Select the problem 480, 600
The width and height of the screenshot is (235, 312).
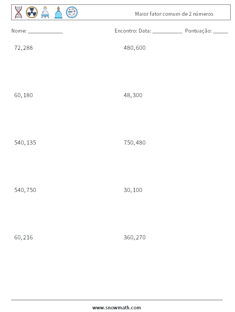tap(135, 48)
